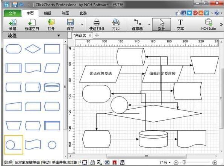The image size is (224, 166).
Task: Pick the diamond decision shape in palette
Action: (x=33, y=49)
